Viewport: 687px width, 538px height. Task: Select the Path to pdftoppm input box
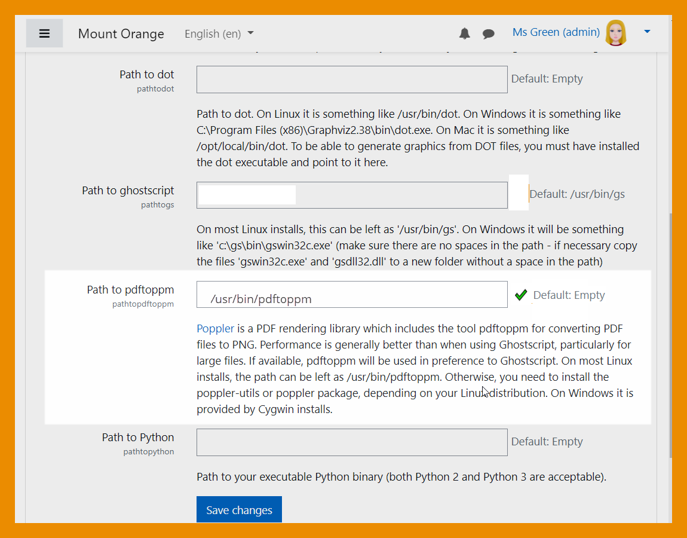pos(352,295)
